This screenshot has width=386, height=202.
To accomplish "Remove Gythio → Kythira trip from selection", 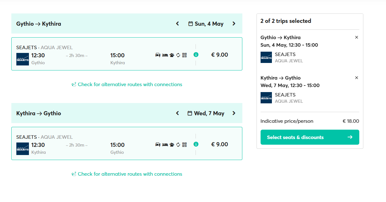I will pyautogui.click(x=356, y=37).
